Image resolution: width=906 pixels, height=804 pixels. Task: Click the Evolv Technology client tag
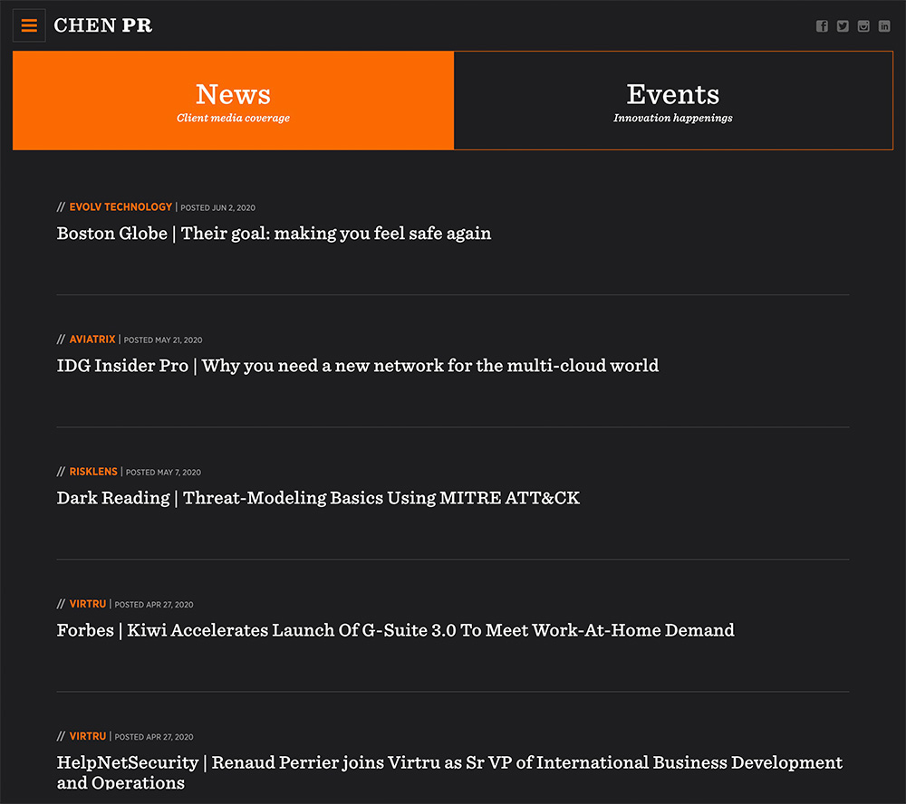(x=120, y=207)
